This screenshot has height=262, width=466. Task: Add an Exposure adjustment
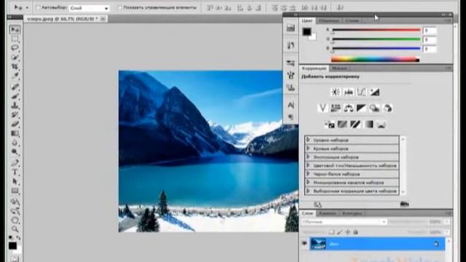[375, 92]
